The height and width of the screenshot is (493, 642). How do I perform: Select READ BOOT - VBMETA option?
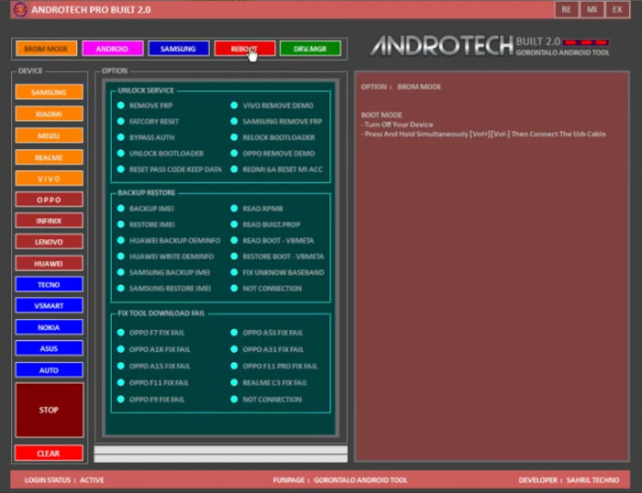[x=272, y=241]
